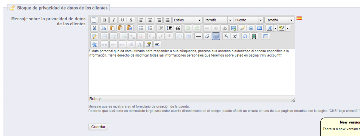360x136 pixels.
Task: Insert embedded media film icon
Action: point(254,36)
